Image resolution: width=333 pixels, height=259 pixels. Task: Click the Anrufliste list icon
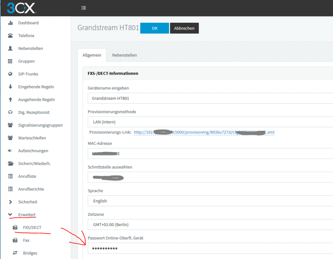(x=10, y=176)
